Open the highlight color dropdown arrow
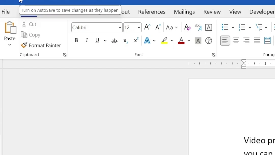The image size is (275, 155). (172, 41)
